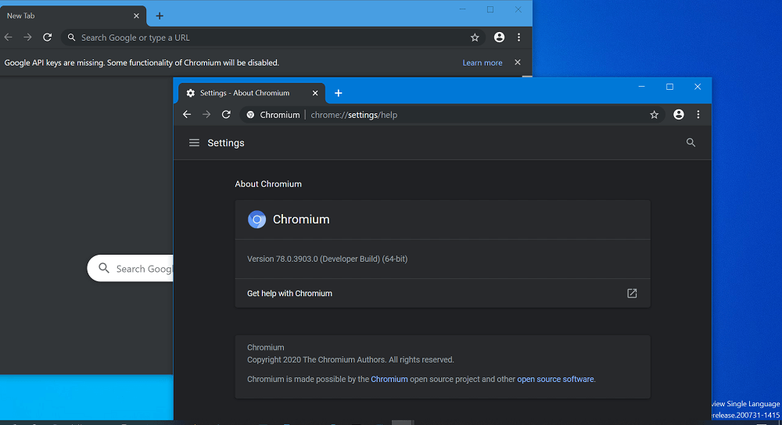Focus the Search Google or type a URL bar
Viewport: 782px width, 425px height.
tap(273, 37)
